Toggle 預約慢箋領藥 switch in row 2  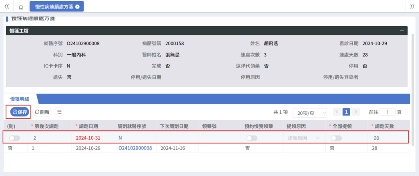pyautogui.click(x=252, y=138)
